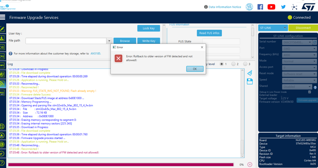The height and width of the screenshot is (168, 318).
Task: Open the 0110 log icon in sidebar
Action: coord(2,126)
